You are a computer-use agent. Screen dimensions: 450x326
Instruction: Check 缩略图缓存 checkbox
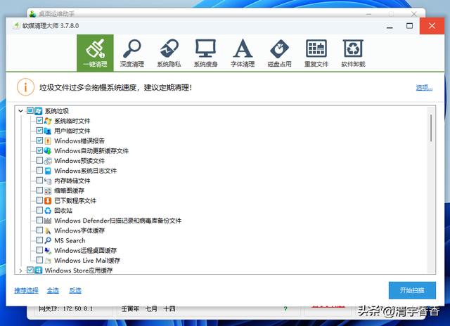click(x=39, y=190)
